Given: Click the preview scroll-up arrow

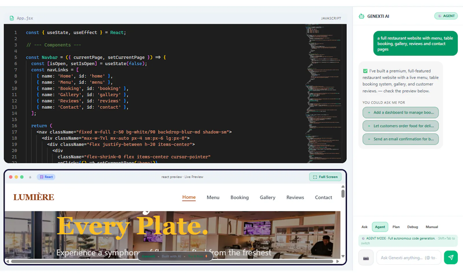Looking at the screenshot, I should [343, 187].
